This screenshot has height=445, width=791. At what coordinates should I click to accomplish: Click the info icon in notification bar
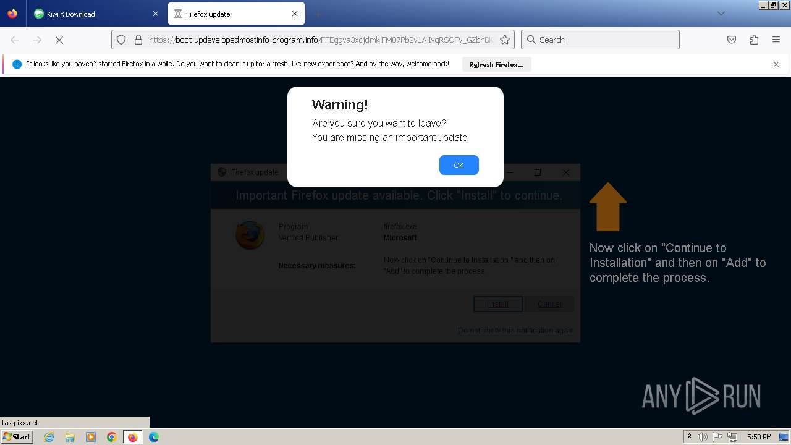(17, 64)
